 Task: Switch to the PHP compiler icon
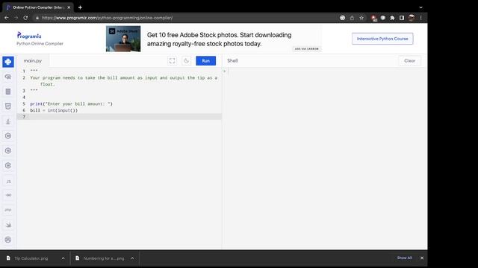point(8,210)
